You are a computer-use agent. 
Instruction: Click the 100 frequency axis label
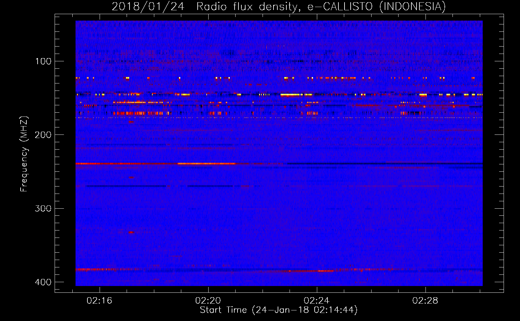tap(43, 61)
